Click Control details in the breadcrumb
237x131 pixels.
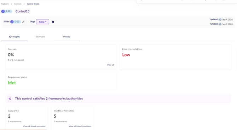coord(33,4)
